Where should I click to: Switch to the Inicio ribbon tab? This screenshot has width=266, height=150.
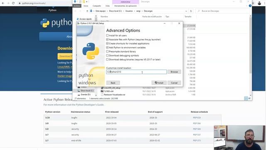point(86,6)
